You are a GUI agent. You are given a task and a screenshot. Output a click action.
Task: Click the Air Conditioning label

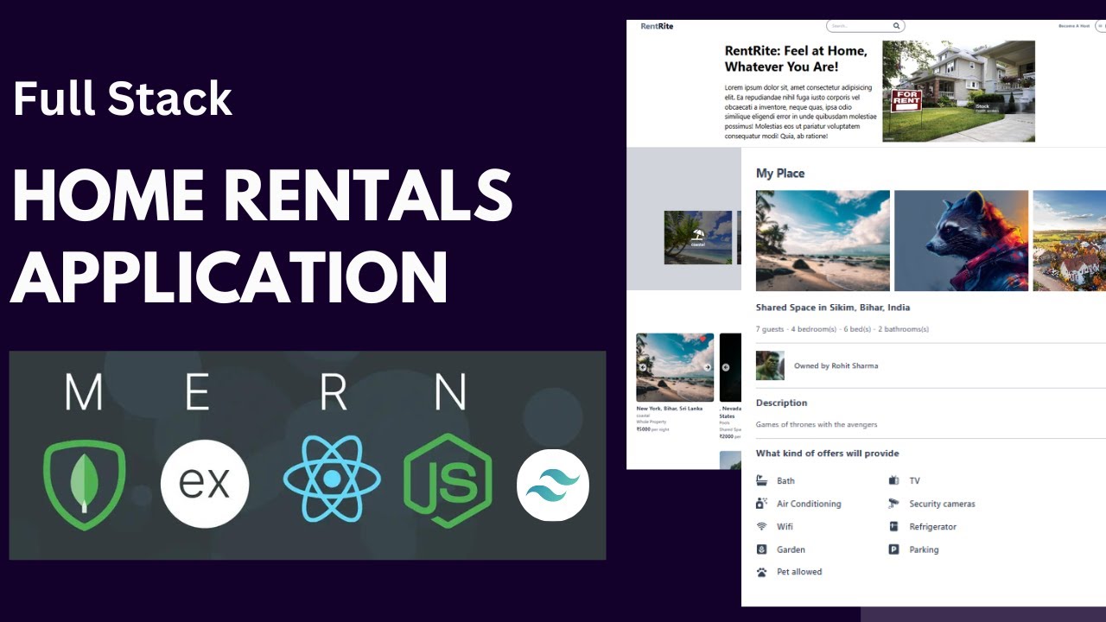[x=809, y=504]
